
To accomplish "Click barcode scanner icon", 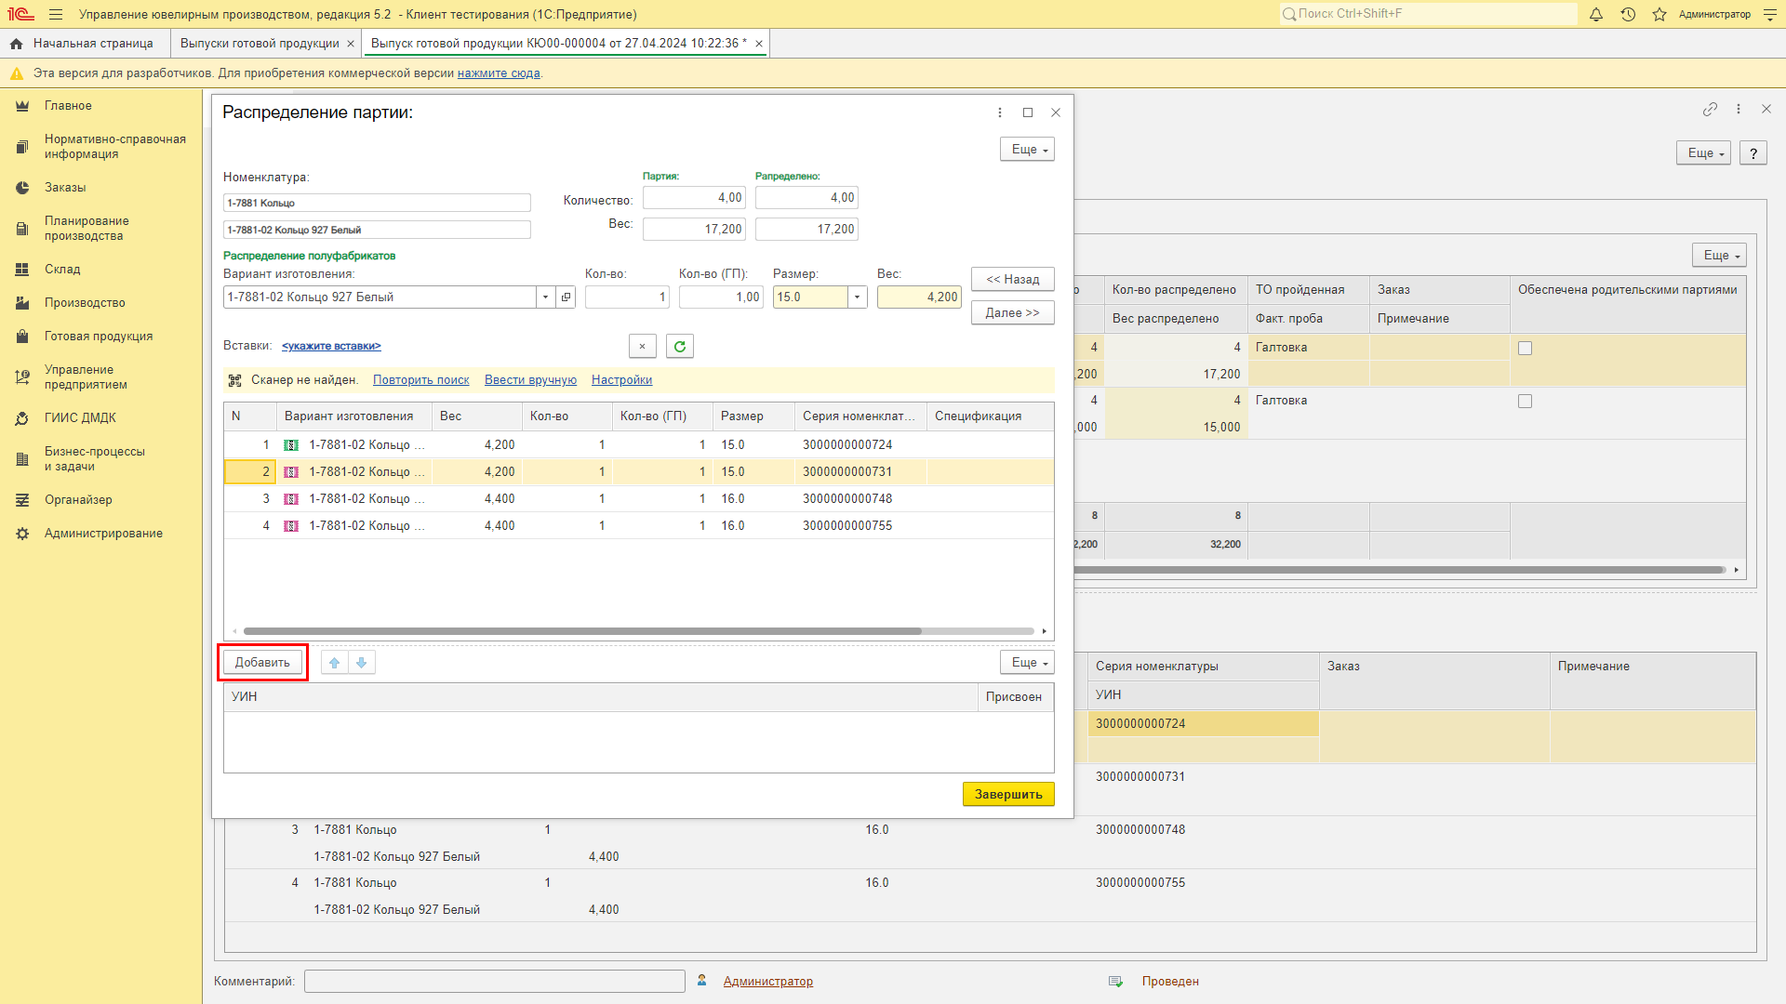I will point(235,380).
